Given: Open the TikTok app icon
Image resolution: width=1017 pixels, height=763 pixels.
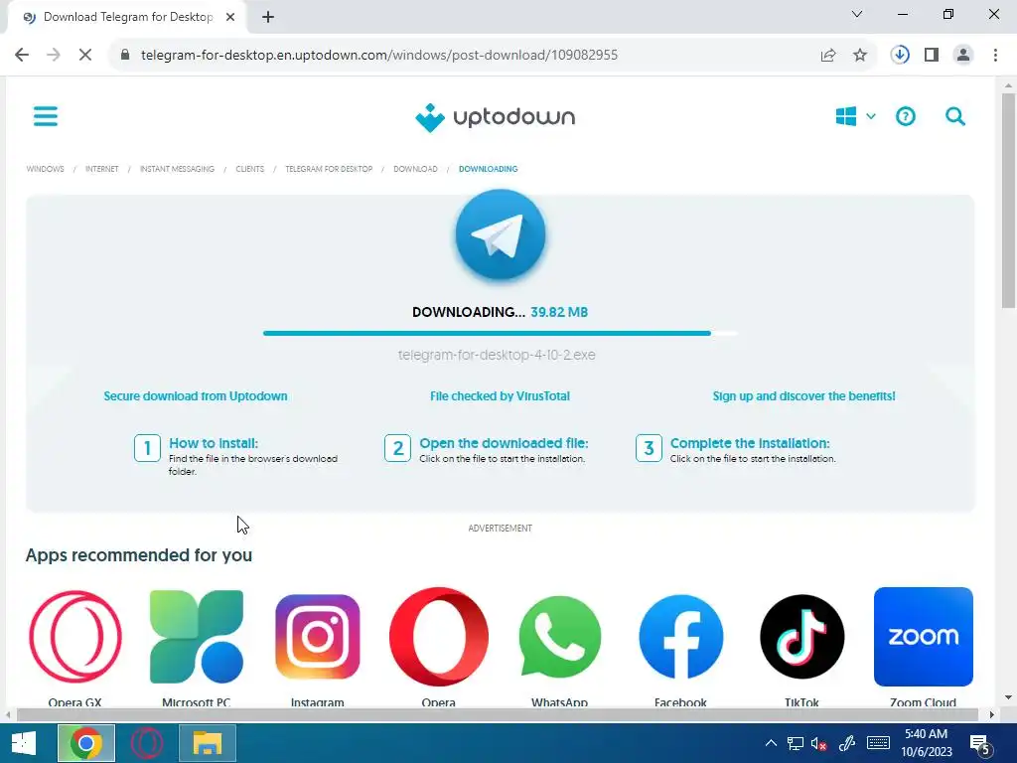Looking at the screenshot, I should [802, 637].
